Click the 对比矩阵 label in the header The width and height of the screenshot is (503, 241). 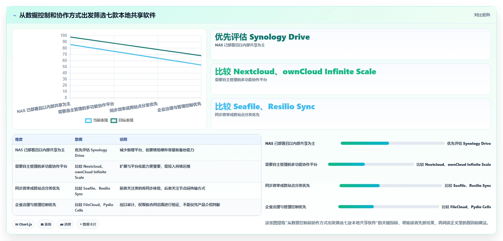tap(482, 15)
